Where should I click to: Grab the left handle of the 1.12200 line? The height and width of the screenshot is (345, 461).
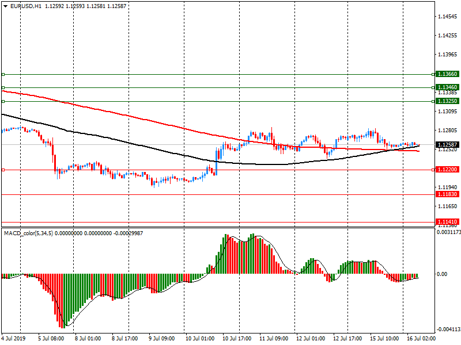(x=3, y=170)
